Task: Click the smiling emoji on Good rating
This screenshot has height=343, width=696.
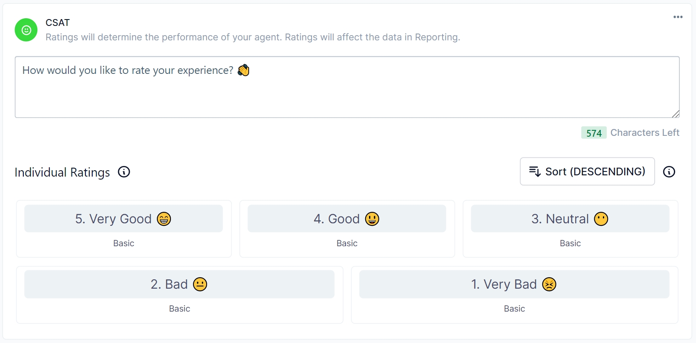Action: (x=372, y=219)
